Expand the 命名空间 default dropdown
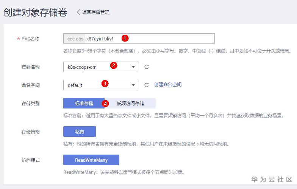Image resolution: width=297 pixels, height=189 pixels. click(x=101, y=85)
